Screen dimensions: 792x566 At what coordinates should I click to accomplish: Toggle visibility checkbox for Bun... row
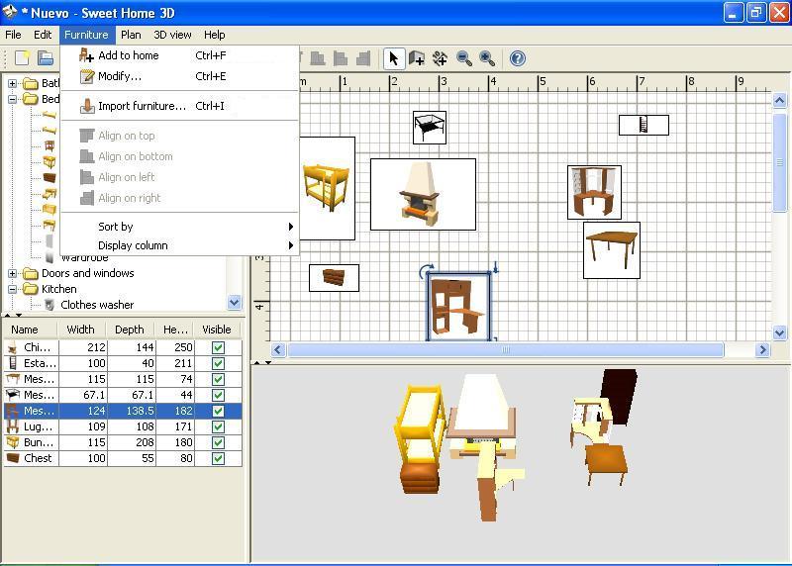point(218,442)
